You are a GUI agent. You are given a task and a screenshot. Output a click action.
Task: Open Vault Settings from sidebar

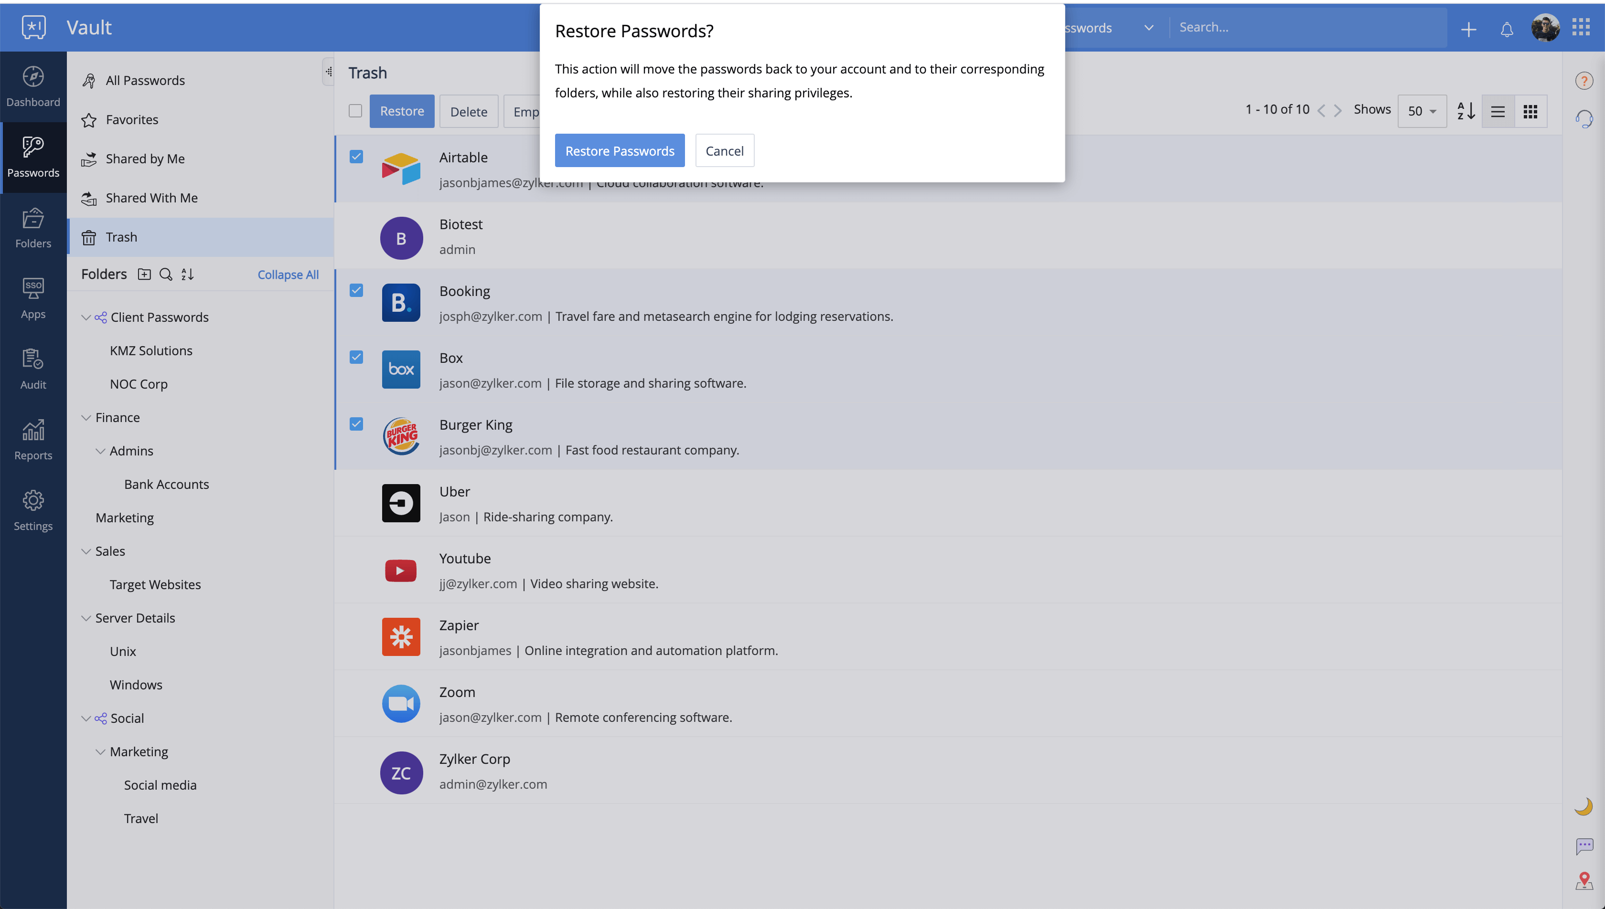point(32,509)
